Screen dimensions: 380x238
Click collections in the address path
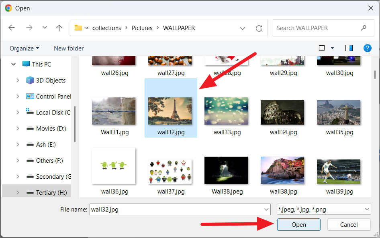tap(106, 28)
